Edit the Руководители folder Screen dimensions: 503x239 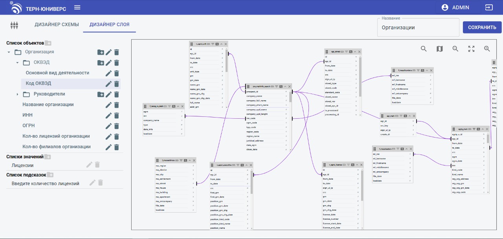(108, 94)
